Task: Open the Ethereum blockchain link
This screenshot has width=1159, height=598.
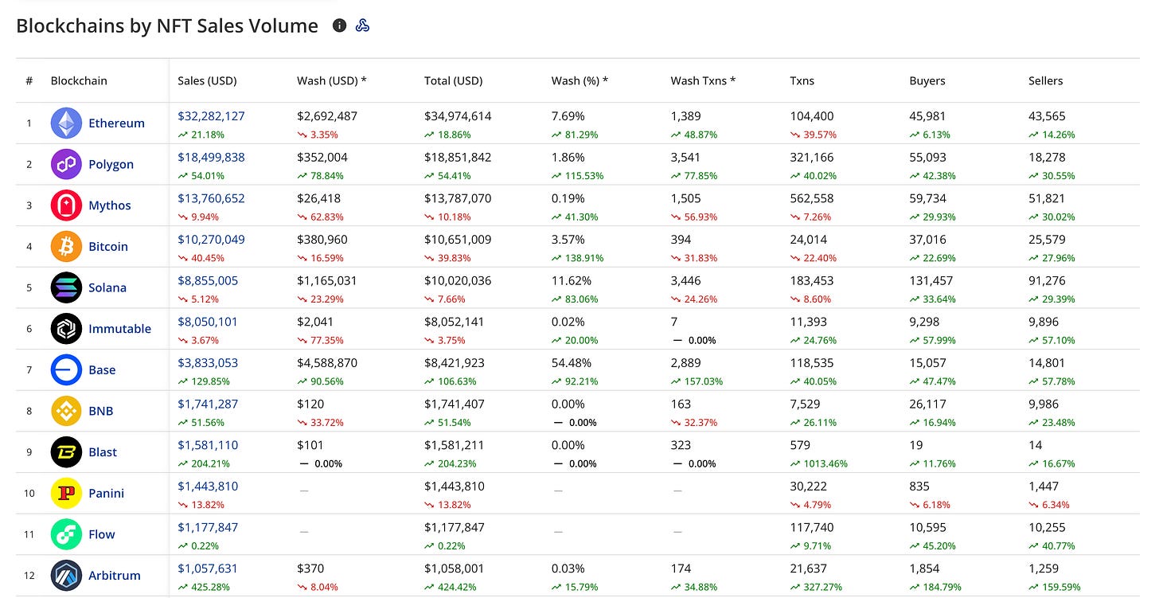Action: coord(116,123)
